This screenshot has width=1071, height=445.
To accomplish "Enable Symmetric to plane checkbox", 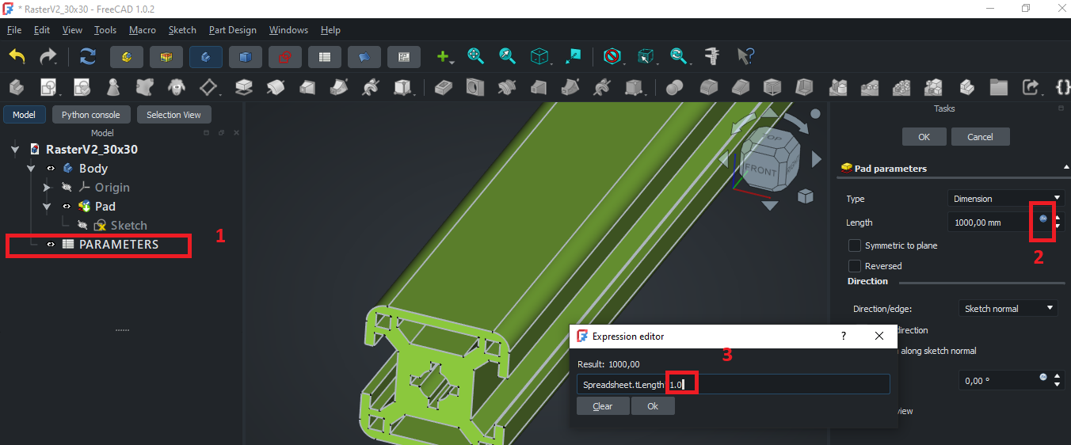I will (855, 245).
